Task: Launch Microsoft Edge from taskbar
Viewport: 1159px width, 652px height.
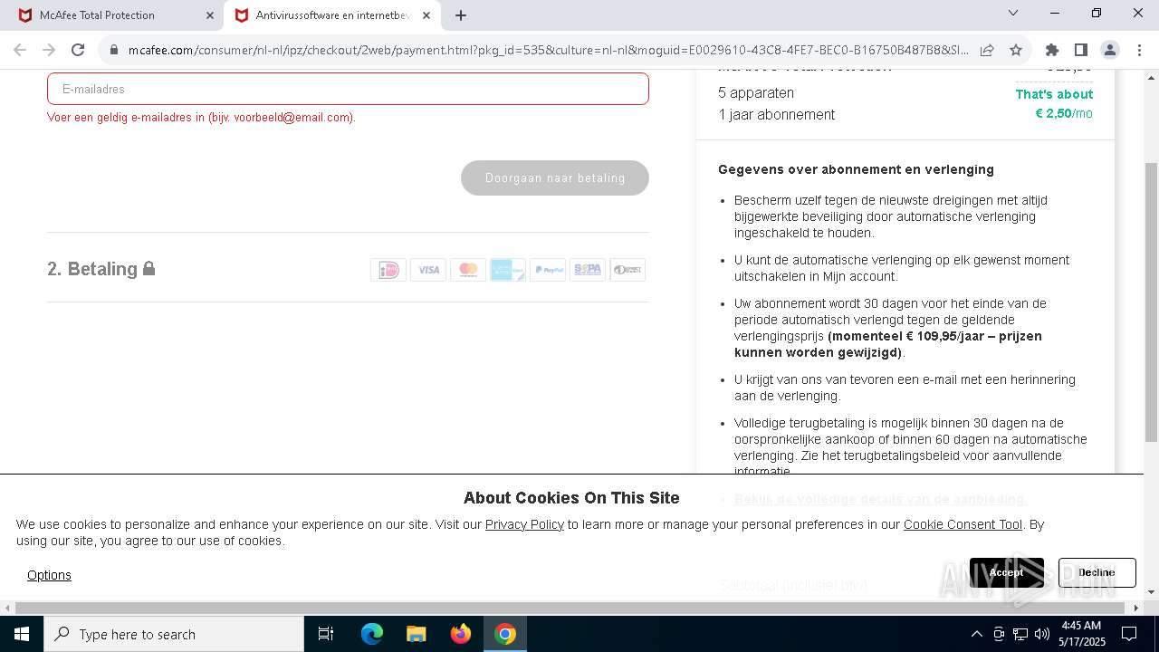Action: 372,634
